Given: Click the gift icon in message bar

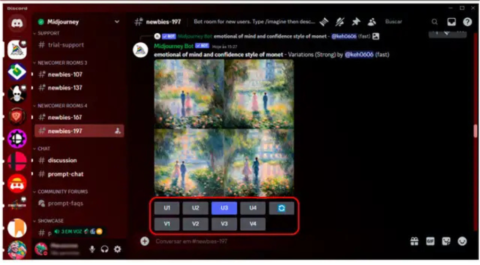Looking at the screenshot, I should [x=414, y=241].
